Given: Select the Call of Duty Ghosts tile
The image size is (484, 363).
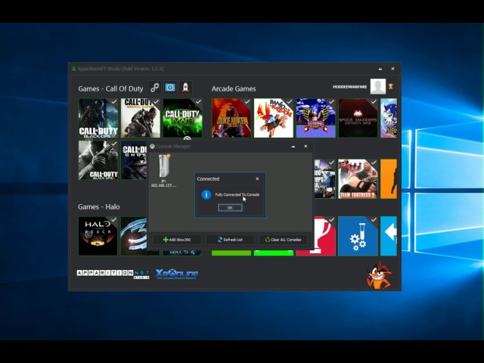Looking at the screenshot, I should 134,160.
